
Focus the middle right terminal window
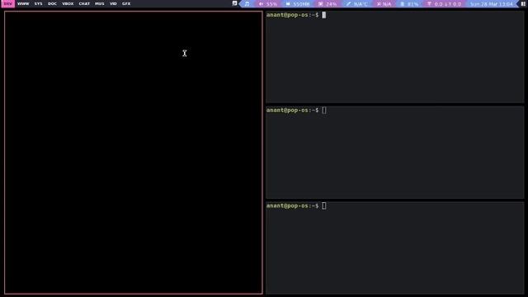point(395,152)
